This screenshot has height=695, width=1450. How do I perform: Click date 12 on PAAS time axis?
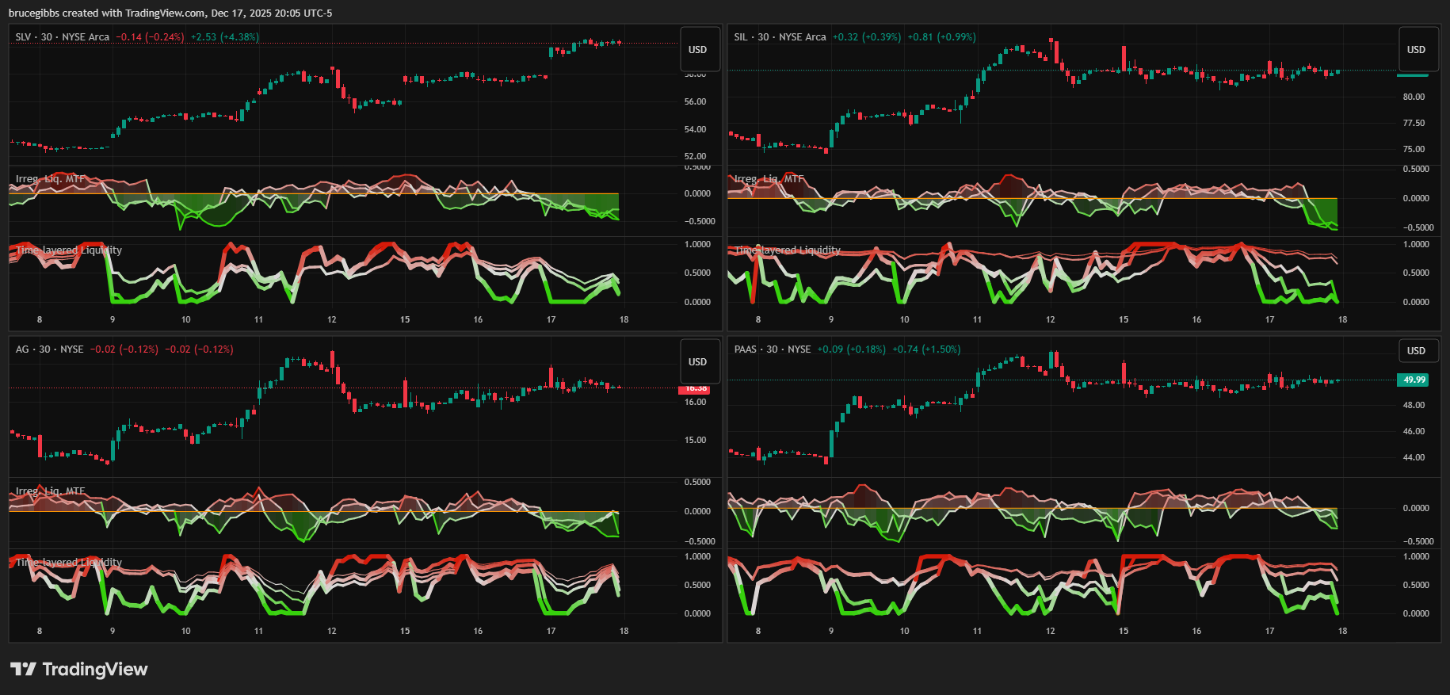[x=1050, y=631]
